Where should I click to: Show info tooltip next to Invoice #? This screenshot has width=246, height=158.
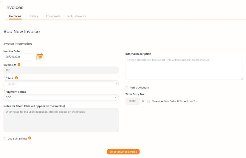[19, 64]
